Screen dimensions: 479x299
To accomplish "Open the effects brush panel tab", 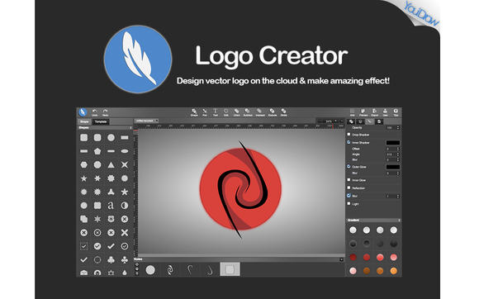I will click(x=370, y=121).
